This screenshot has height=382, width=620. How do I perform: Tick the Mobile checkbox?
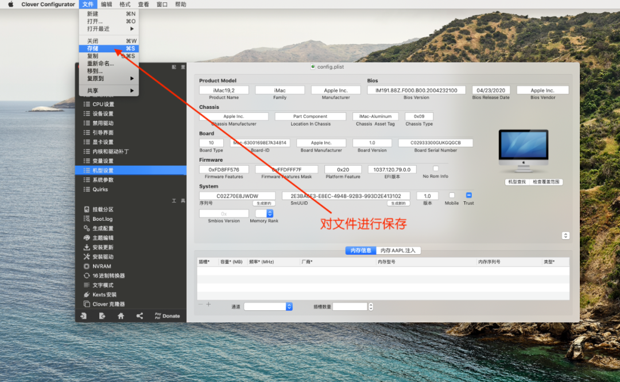(x=452, y=195)
